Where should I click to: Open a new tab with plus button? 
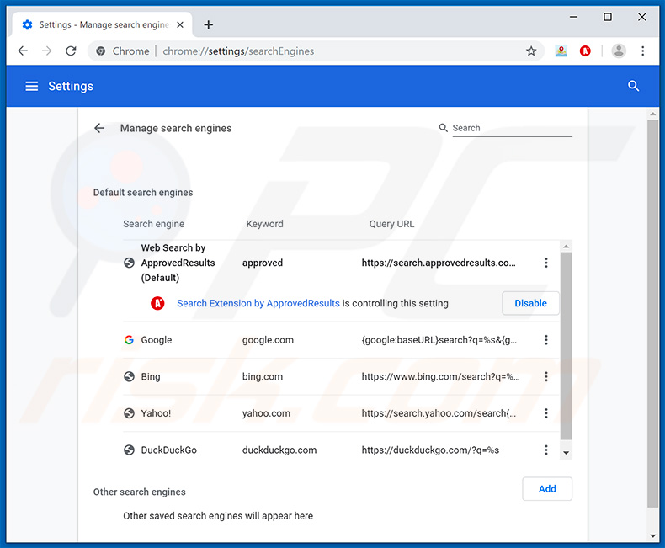pyautogui.click(x=208, y=24)
